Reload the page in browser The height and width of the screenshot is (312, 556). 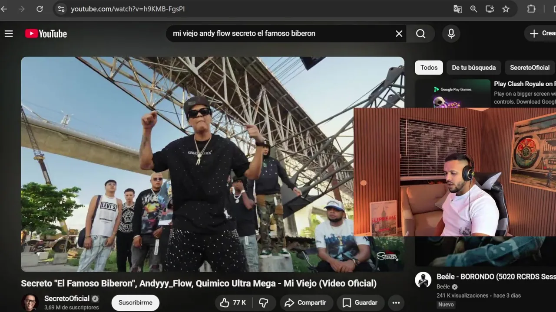coord(40,9)
